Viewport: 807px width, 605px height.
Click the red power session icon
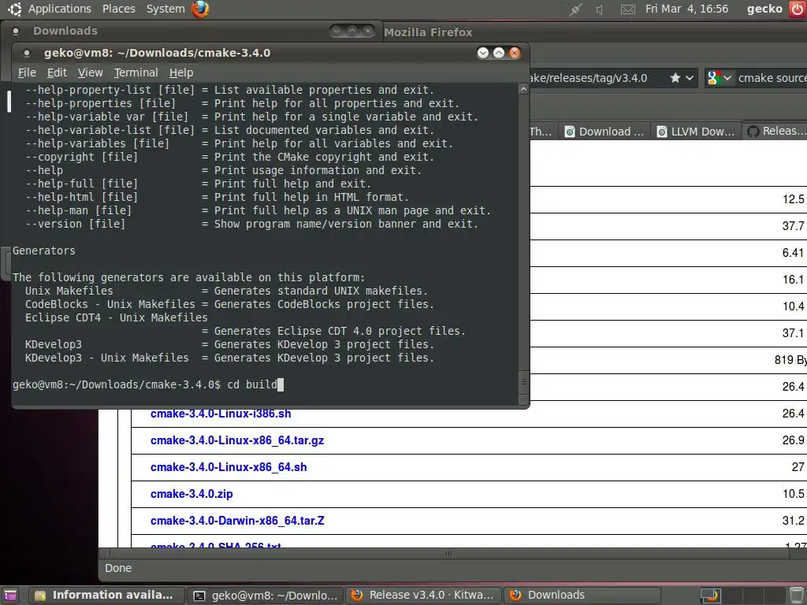click(x=797, y=9)
